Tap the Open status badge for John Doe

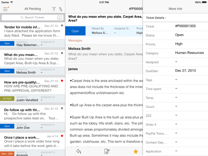7,126
